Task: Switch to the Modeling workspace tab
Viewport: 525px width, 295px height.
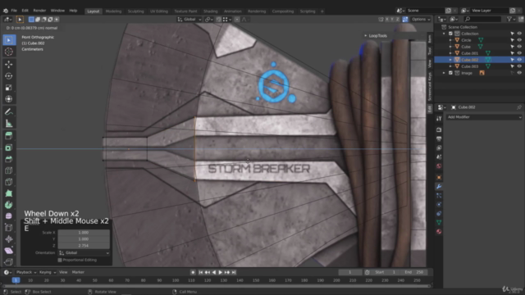Action: tap(113, 11)
